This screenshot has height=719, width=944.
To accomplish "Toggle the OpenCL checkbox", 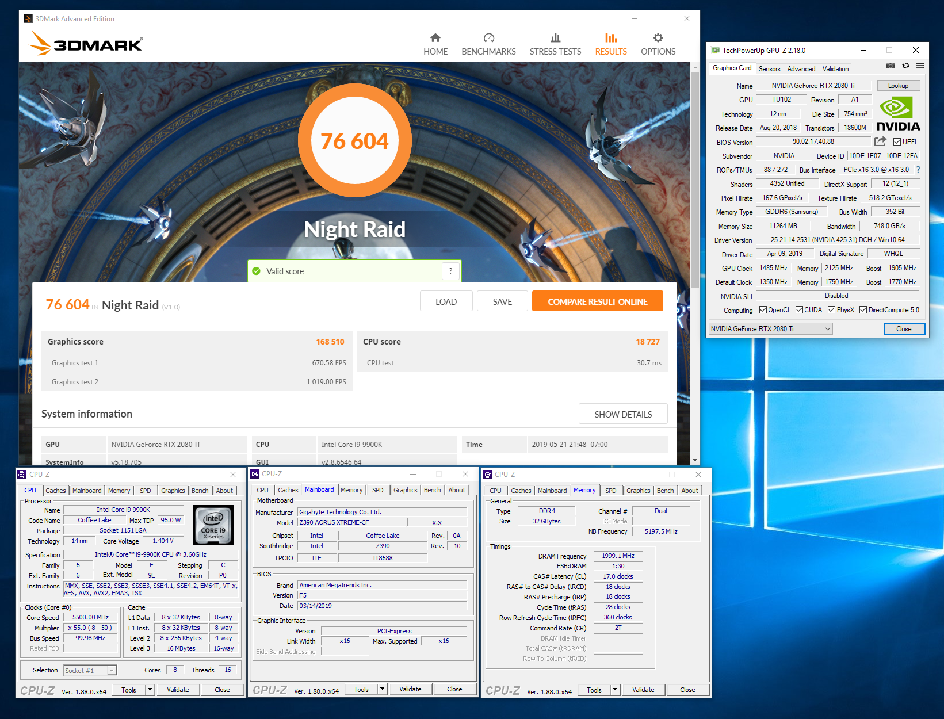I will [763, 310].
